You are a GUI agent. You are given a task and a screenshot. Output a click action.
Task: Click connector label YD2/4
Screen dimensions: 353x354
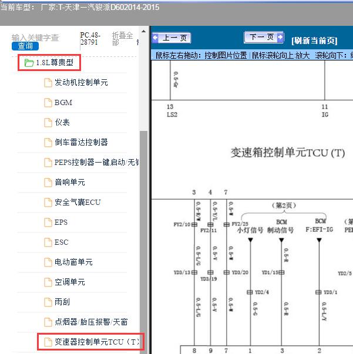click(x=262, y=292)
